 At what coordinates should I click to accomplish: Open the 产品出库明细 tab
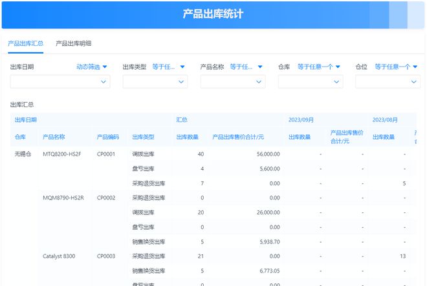(x=74, y=43)
